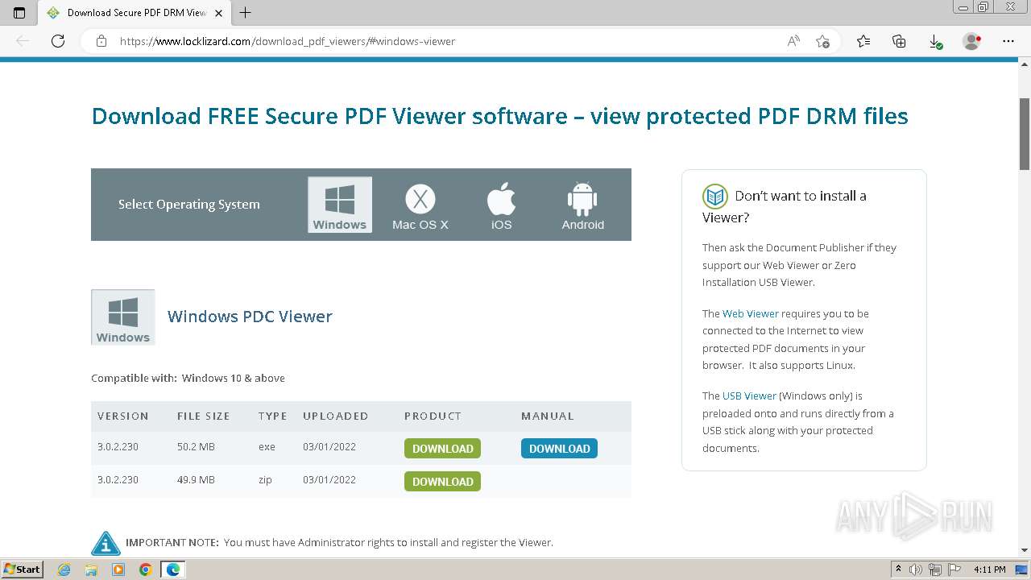Open a new browser tab

pos(246,13)
